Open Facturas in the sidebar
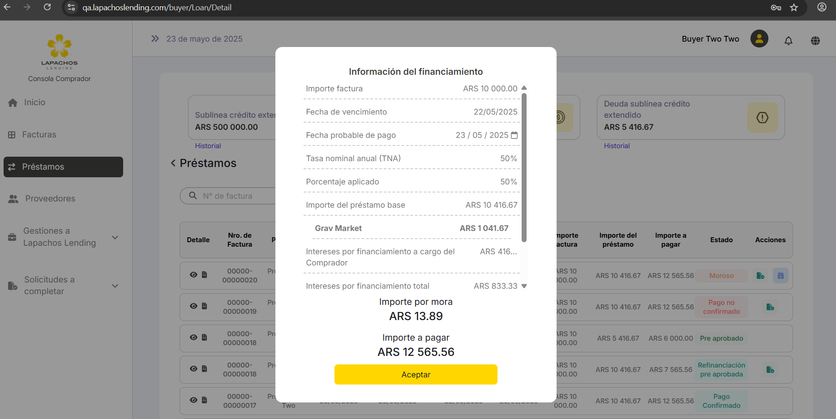Screen dimensions: 836x419 click(x=39, y=135)
